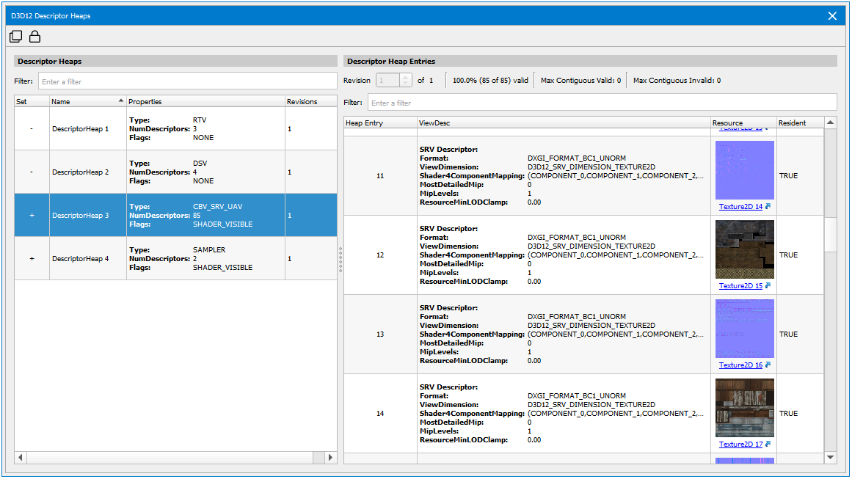Click the wooden texture thumbnail for entry 12
The image size is (852, 479).
pyautogui.click(x=744, y=249)
